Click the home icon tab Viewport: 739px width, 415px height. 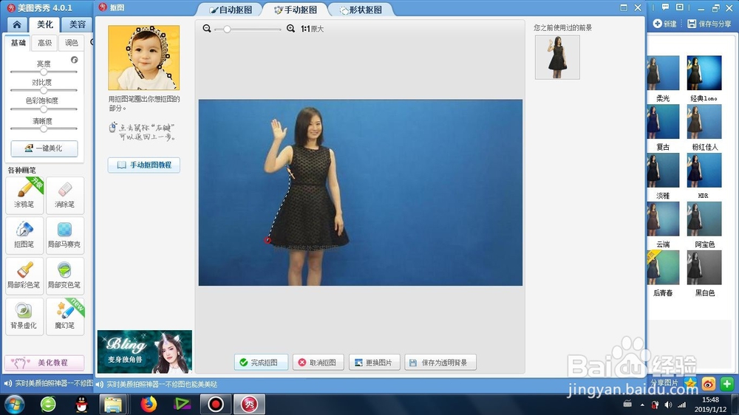[17, 24]
